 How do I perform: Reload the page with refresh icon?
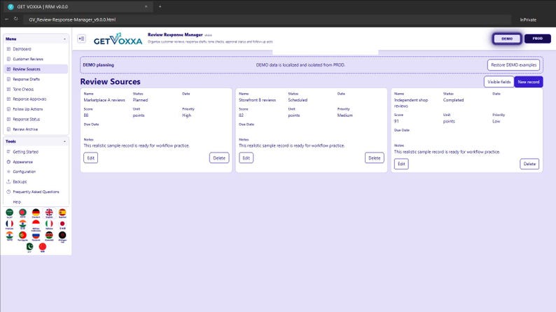click(x=16, y=19)
